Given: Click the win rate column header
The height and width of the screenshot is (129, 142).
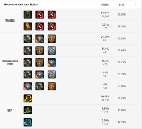Looking at the screenshot, I should click(122, 5).
